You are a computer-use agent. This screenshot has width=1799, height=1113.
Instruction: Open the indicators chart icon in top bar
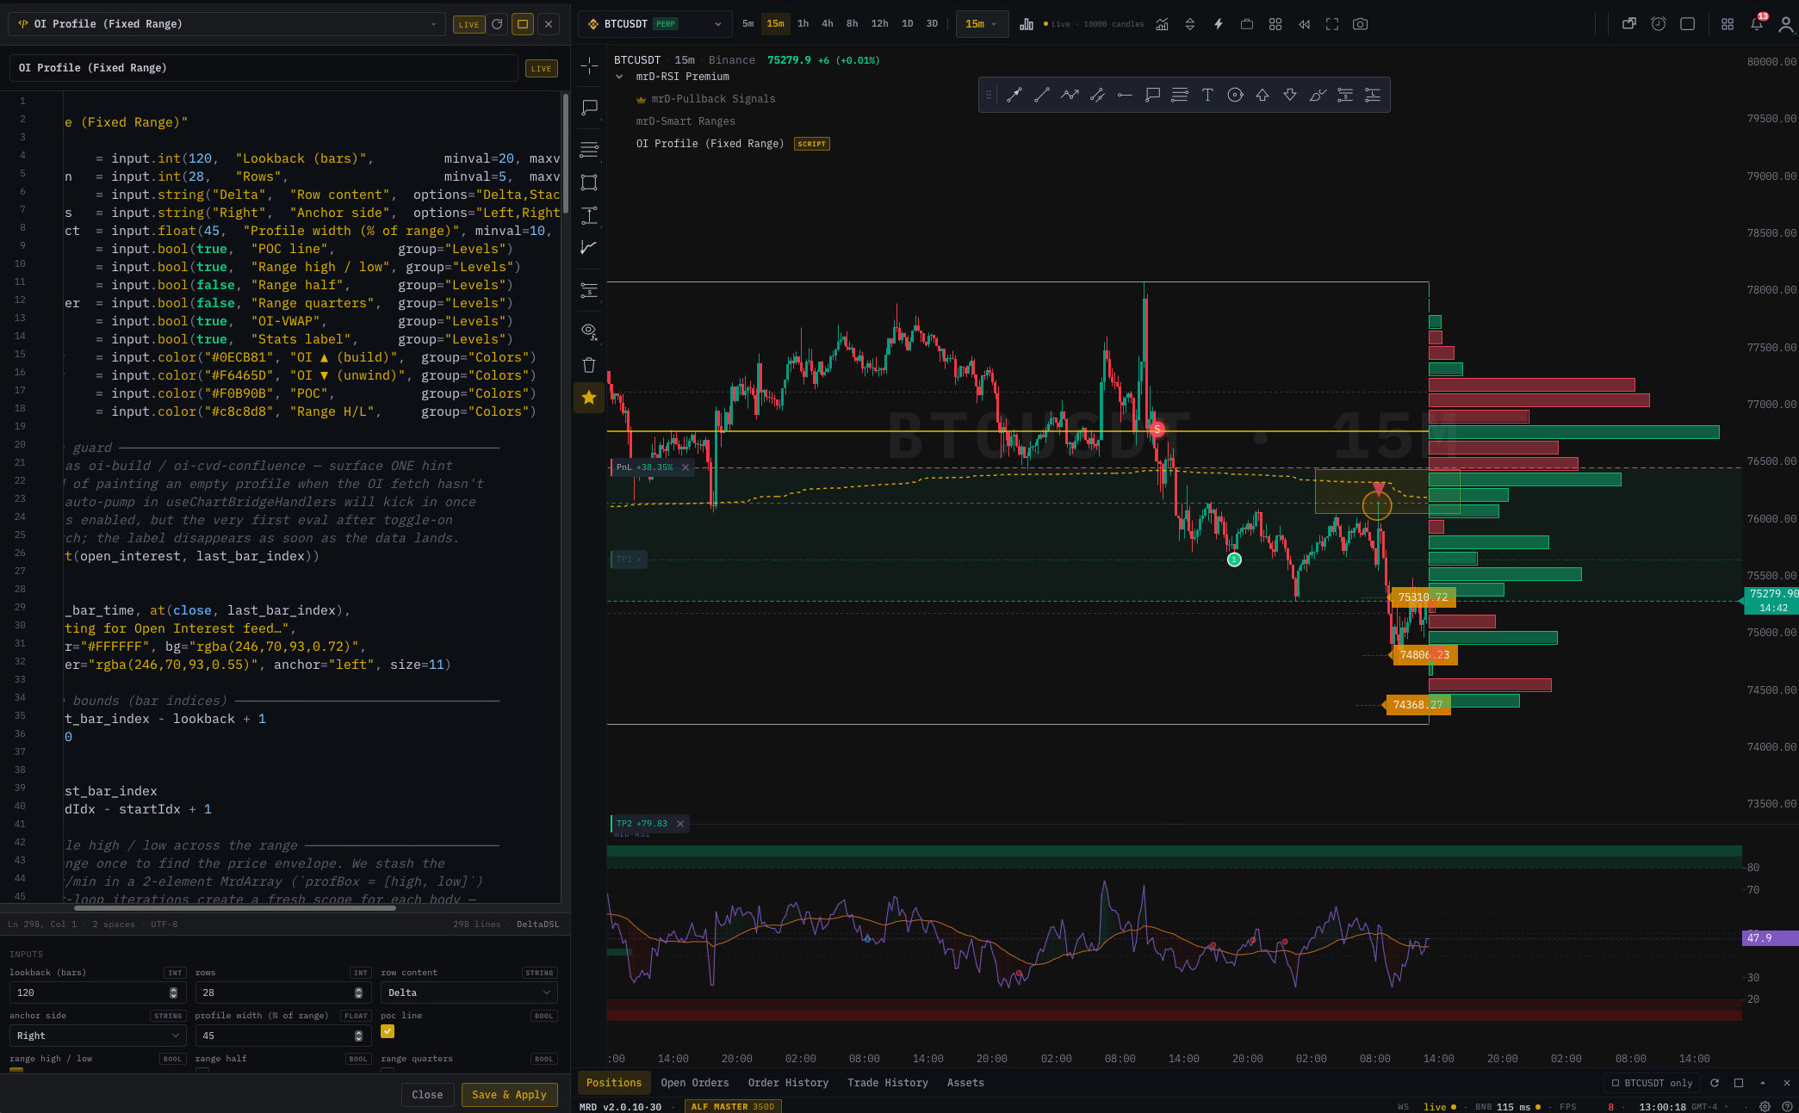pos(1162,24)
